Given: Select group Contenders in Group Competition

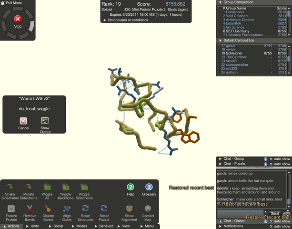Looking at the screenshot, I should [x=252, y=12].
